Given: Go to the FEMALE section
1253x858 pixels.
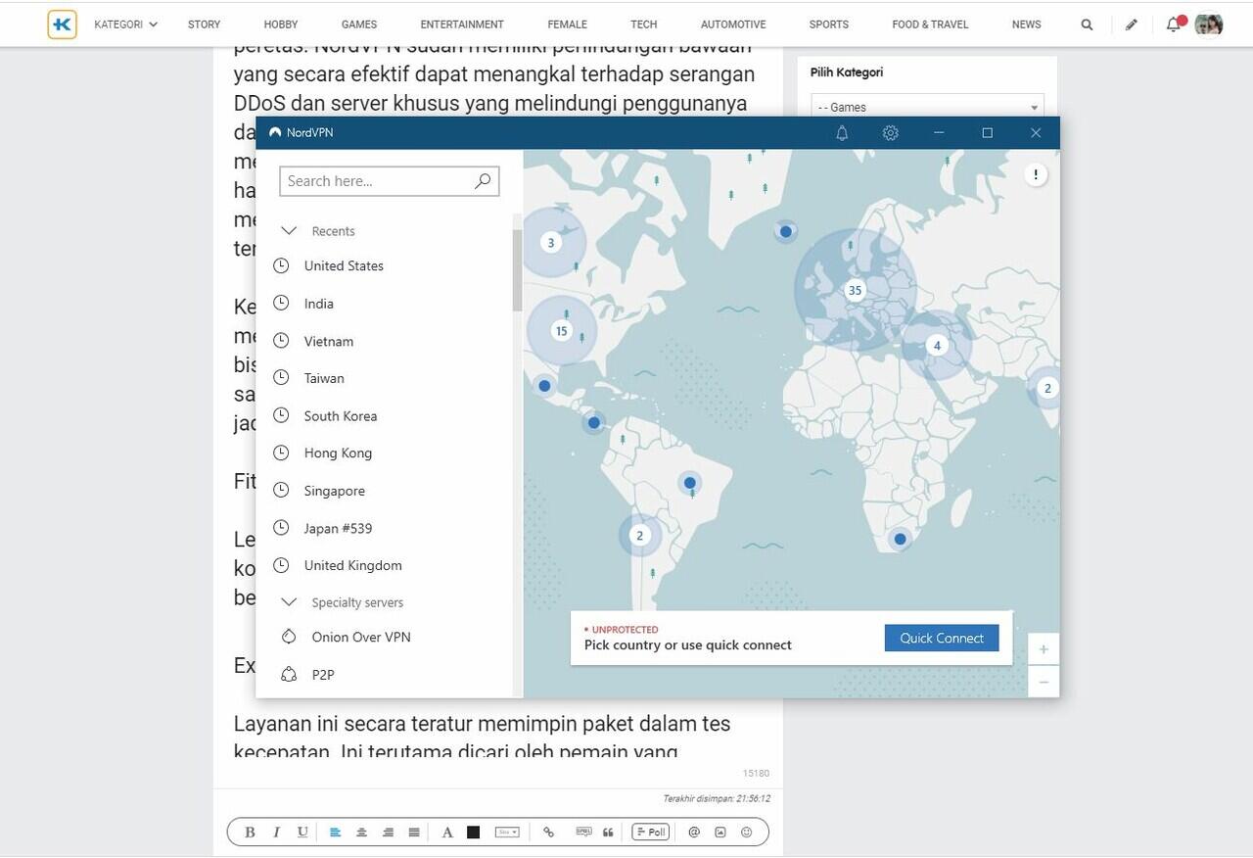Looking at the screenshot, I should point(568,24).
